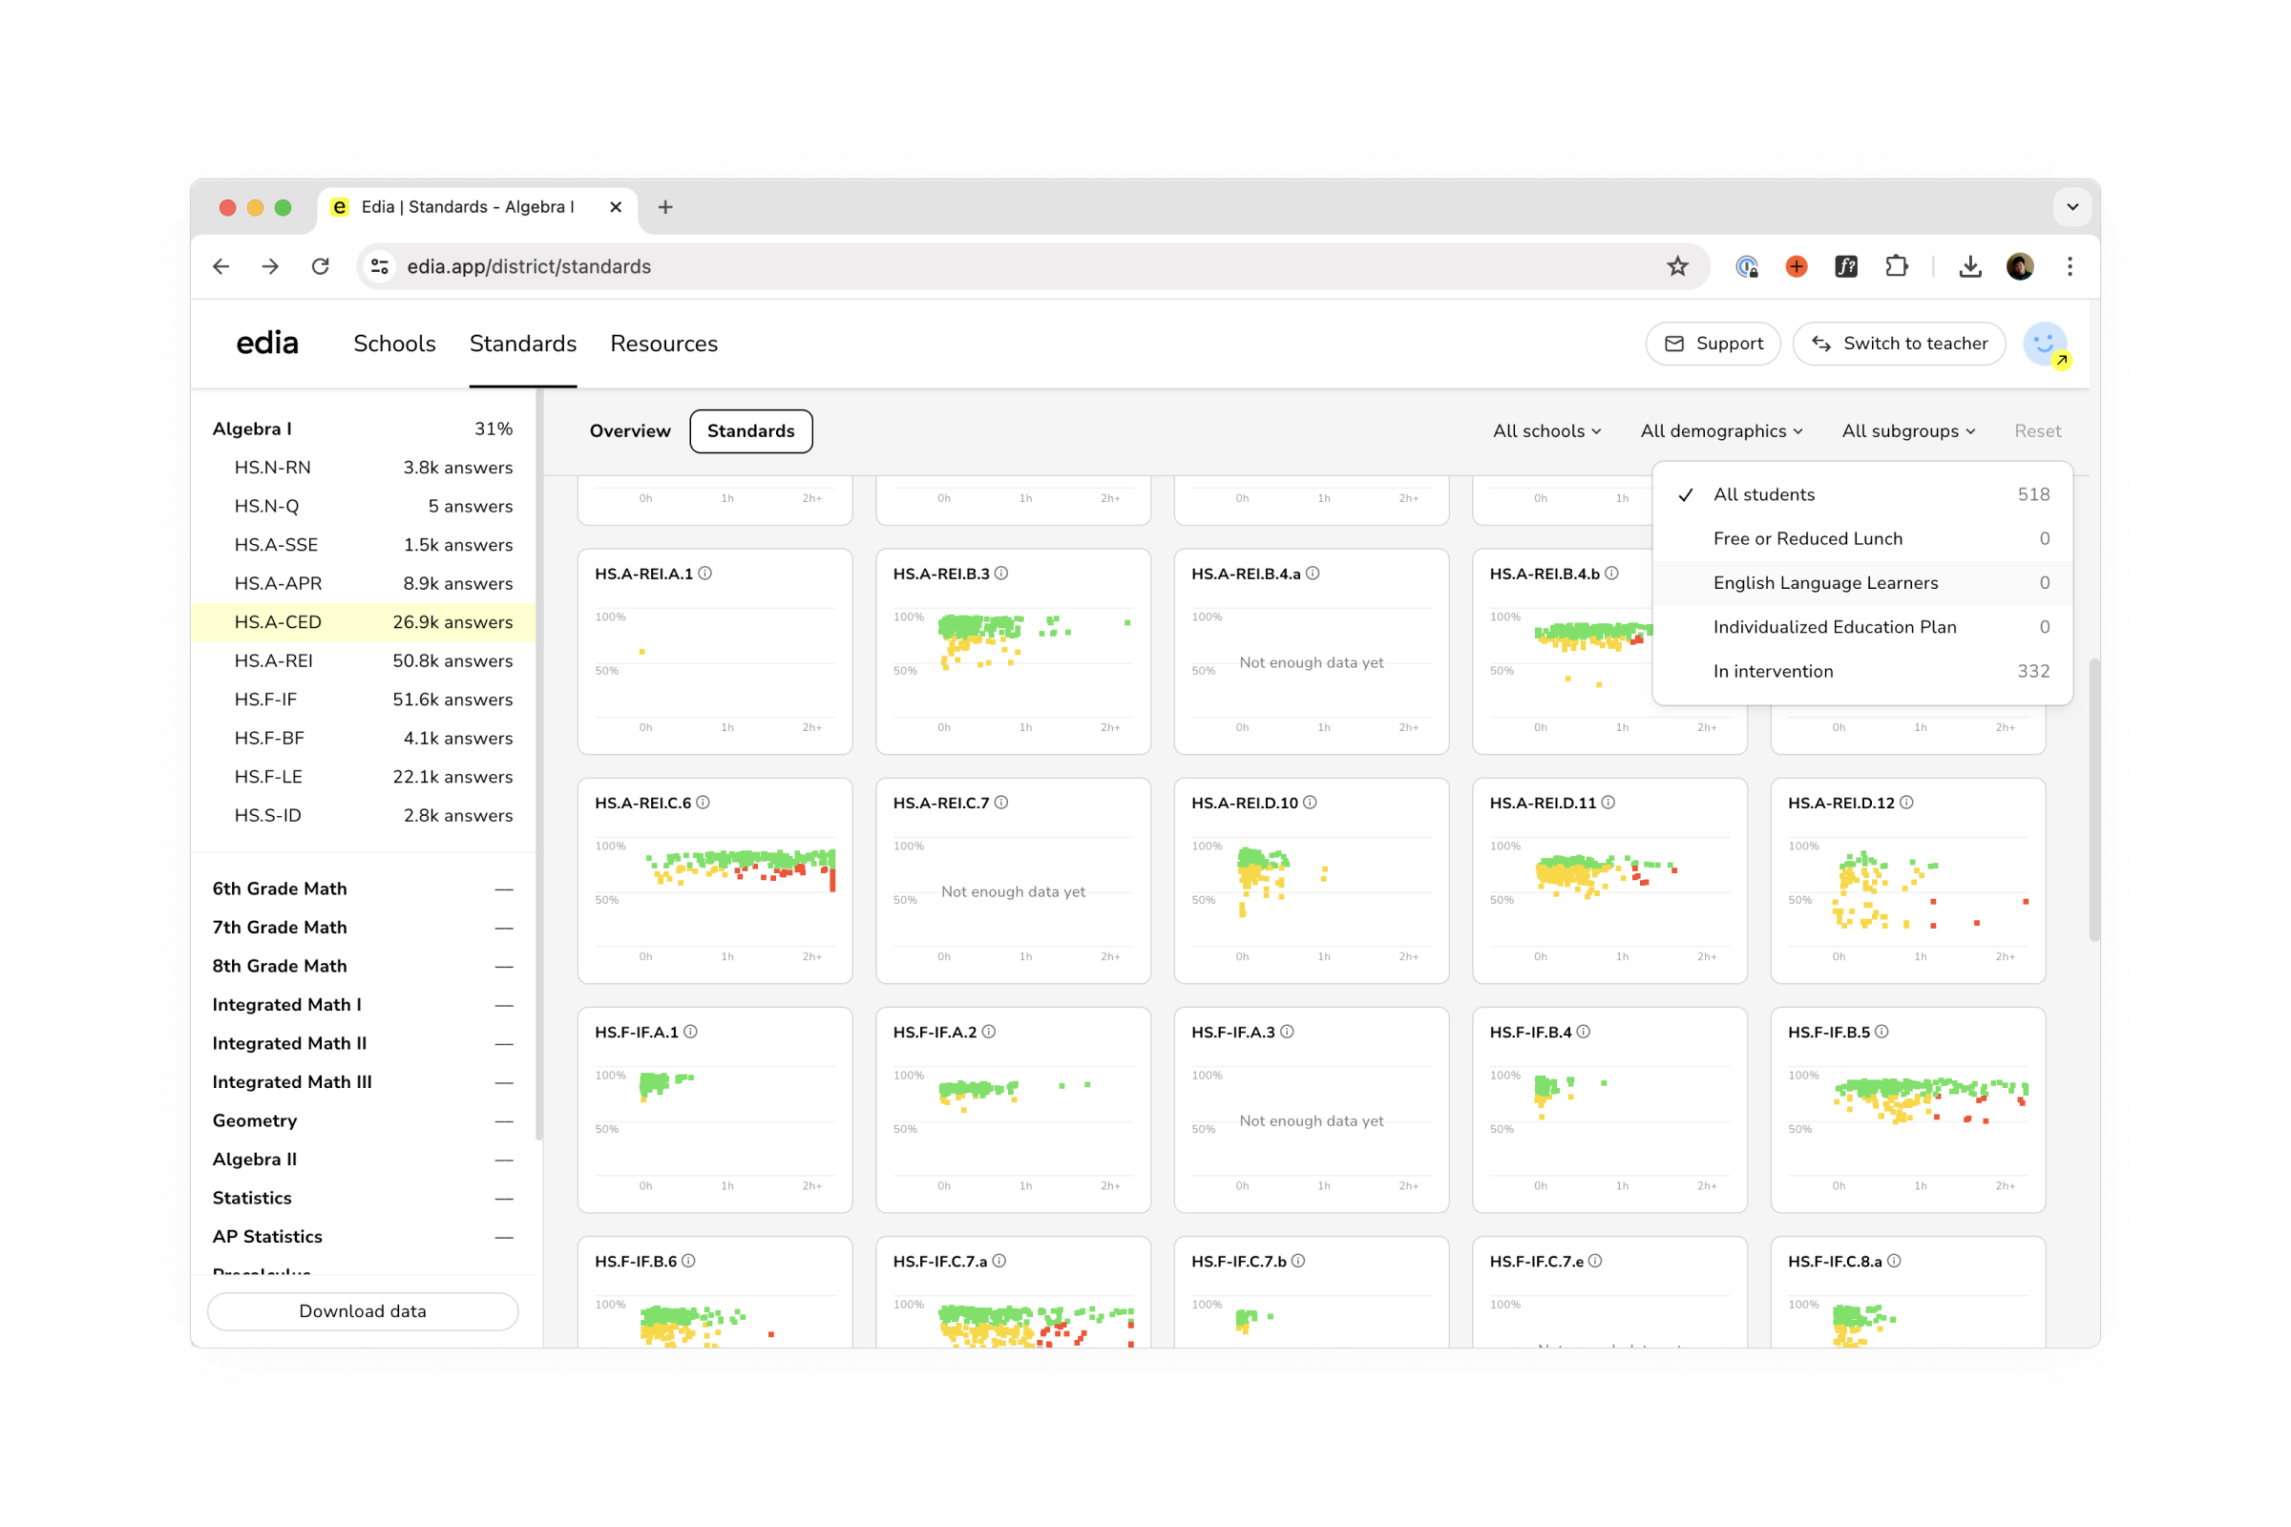Click Switch to teacher button

[x=1899, y=344]
